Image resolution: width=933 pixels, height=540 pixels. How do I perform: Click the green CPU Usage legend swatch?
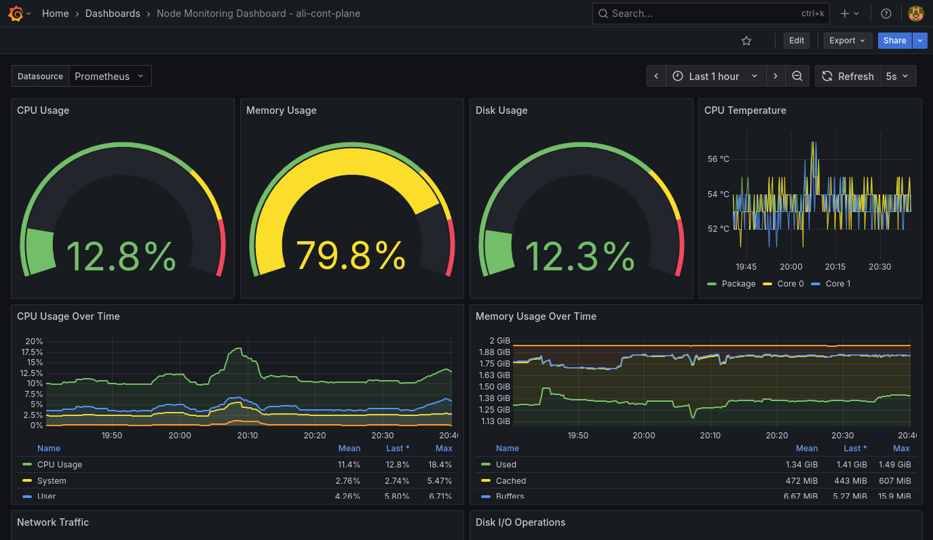[27, 465]
